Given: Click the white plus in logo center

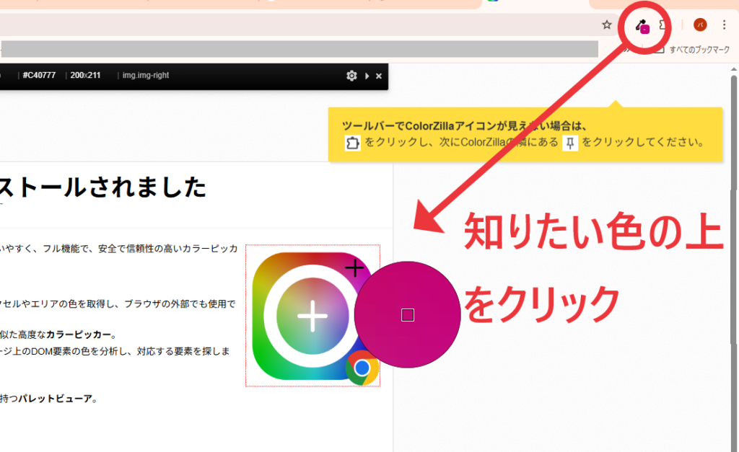Looking at the screenshot, I should coord(312,316).
